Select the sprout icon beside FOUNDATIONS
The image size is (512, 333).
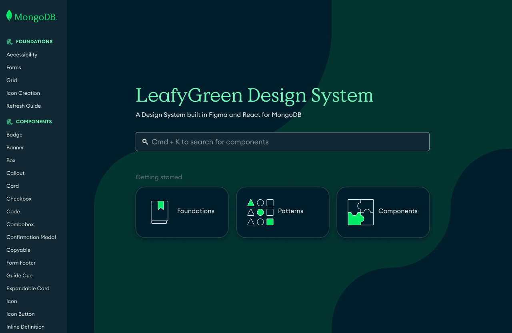coord(9,41)
